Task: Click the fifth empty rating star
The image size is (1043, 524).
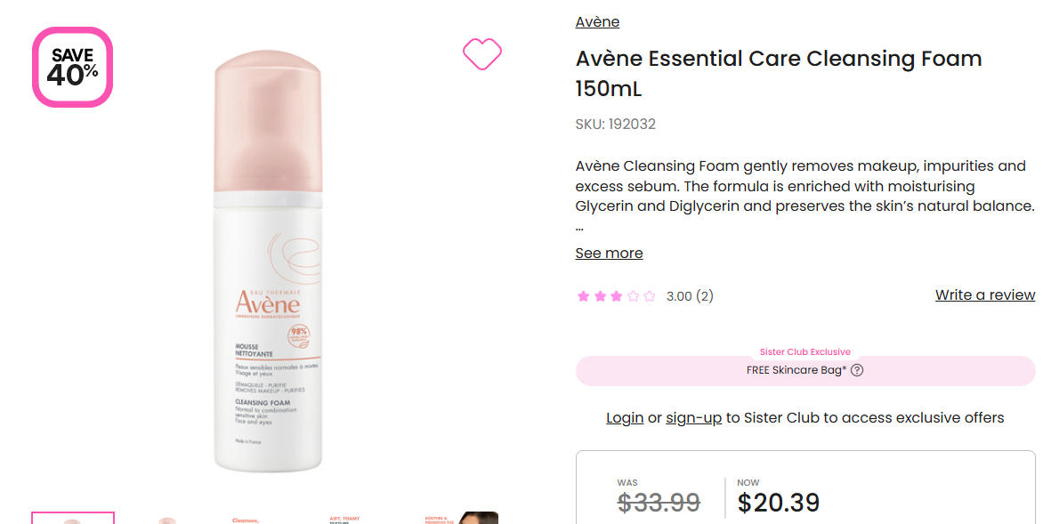Action: coord(649,296)
